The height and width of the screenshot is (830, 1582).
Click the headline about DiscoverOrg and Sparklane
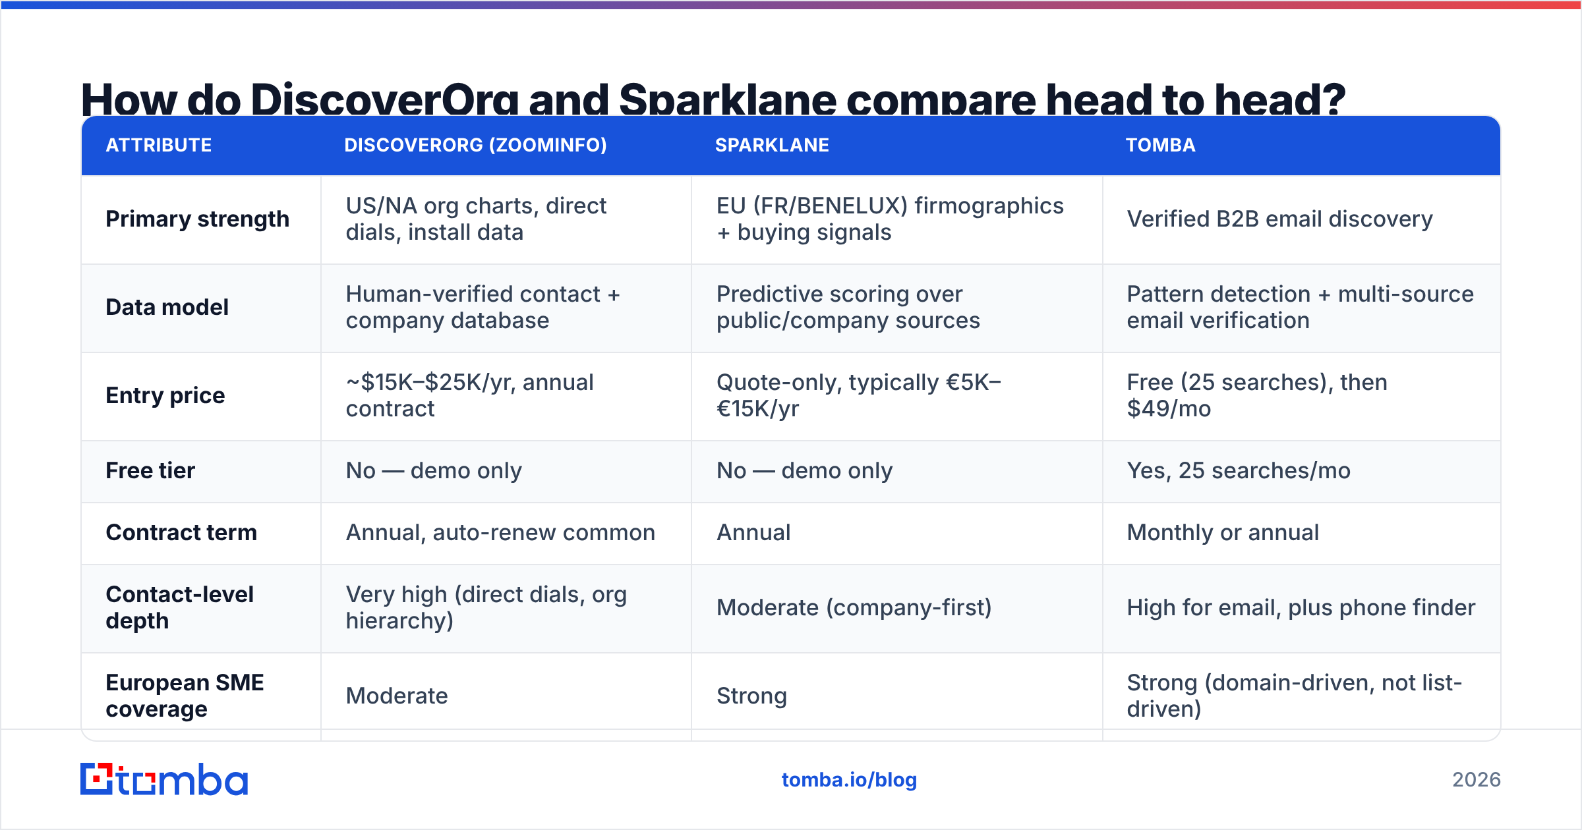tap(713, 99)
